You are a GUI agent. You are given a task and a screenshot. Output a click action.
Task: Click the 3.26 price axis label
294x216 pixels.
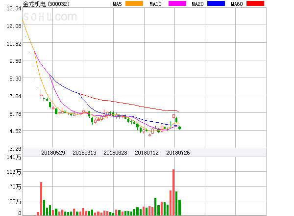(15, 149)
